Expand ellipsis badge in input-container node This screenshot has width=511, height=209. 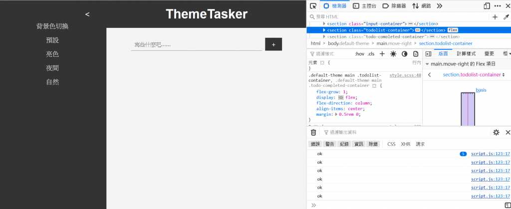pyautogui.click(x=410, y=24)
